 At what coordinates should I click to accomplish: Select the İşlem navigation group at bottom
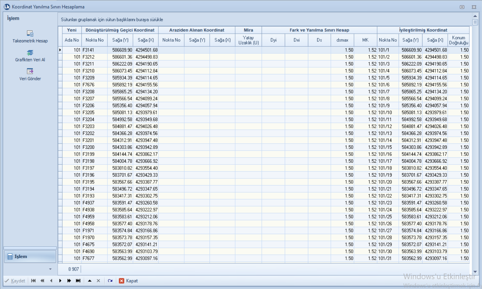(30, 257)
